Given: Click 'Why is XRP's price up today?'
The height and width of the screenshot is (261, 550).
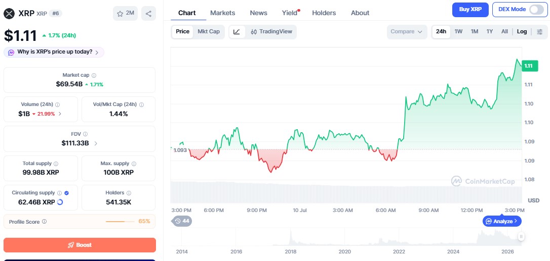Looking at the screenshot, I should (x=55, y=52).
